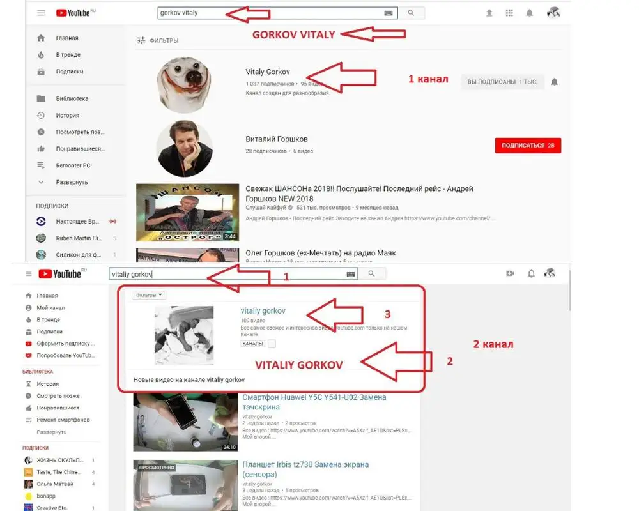
Task: Open Планшет Irbis tz730 video title
Action: click(305, 469)
